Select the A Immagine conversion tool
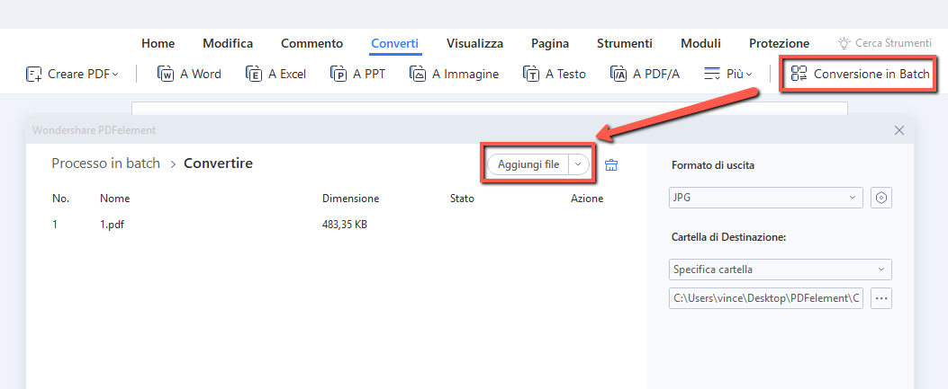This screenshot has width=948, height=389. pyautogui.click(x=454, y=75)
